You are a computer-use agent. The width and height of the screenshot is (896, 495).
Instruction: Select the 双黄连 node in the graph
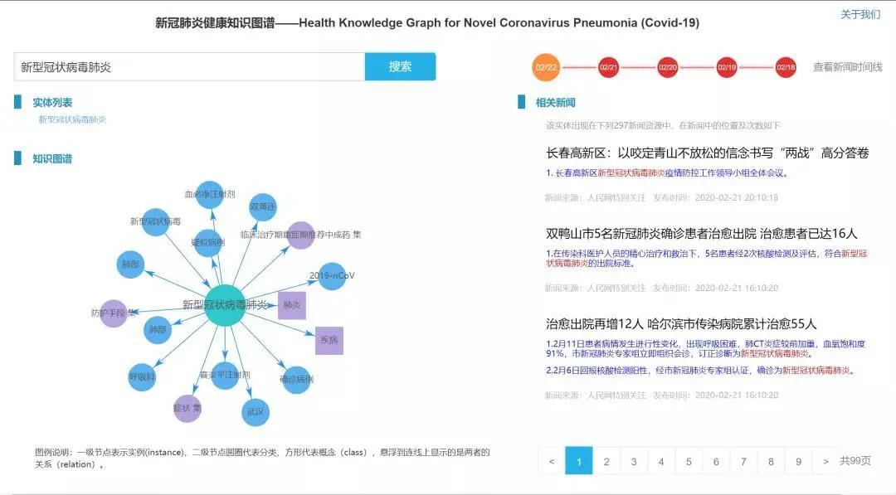point(262,206)
